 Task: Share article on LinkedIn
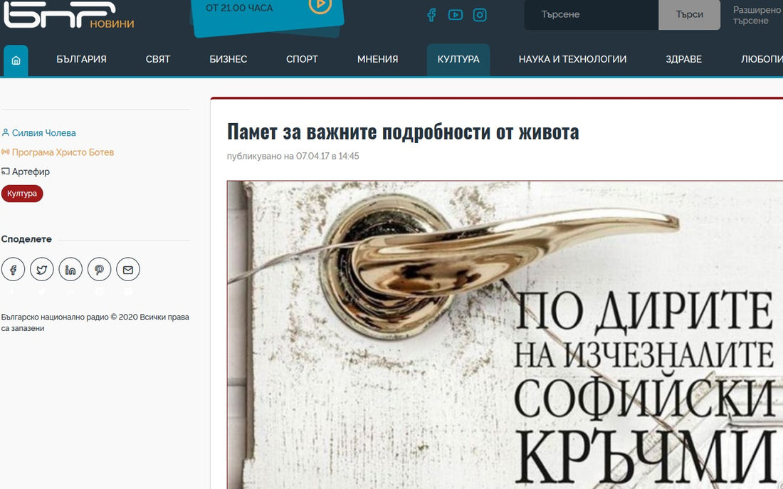tap(70, 270)
